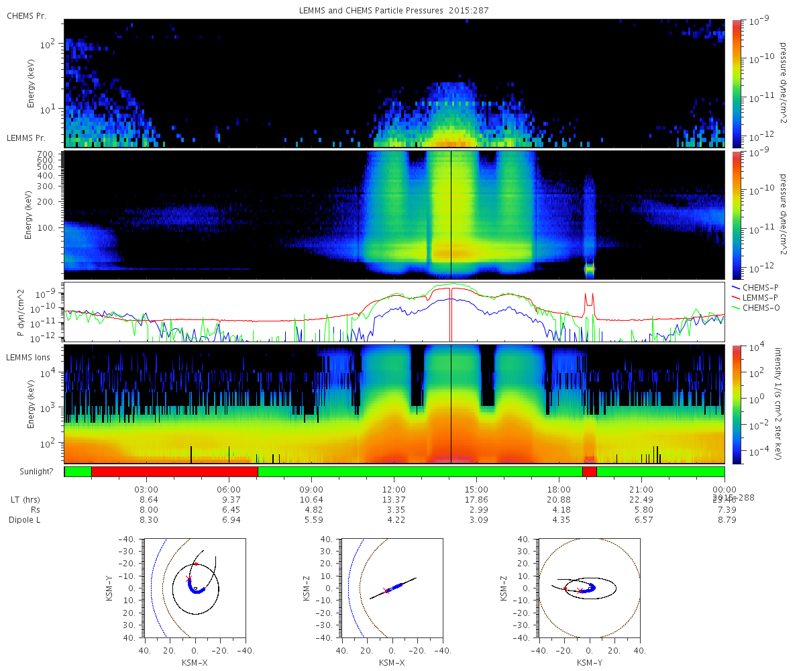Select Rs value 7.39
Viewport: 805px width, 671px height.
(727, 509)
